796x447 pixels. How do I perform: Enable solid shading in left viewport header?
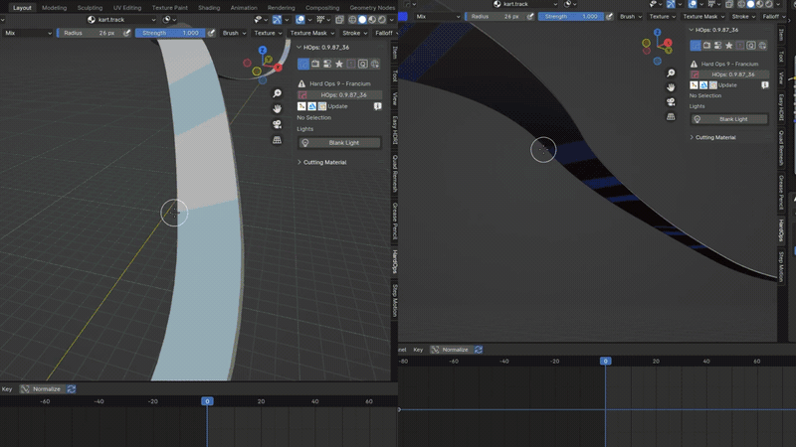pos(362,20)
